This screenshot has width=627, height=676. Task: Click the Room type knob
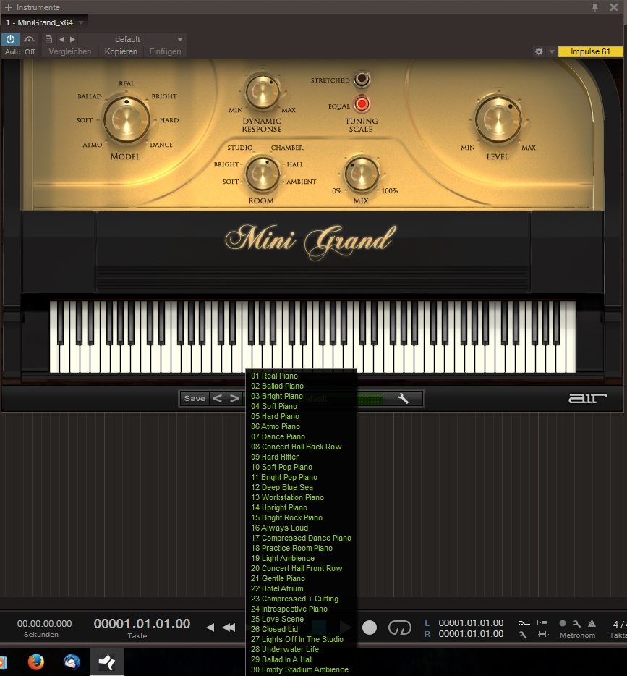point(263,174)
